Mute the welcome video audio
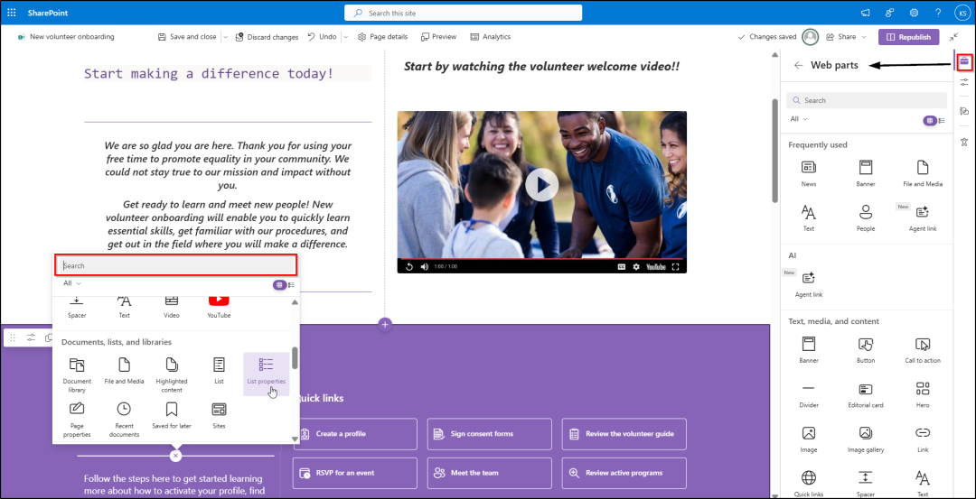 point(425,266)
